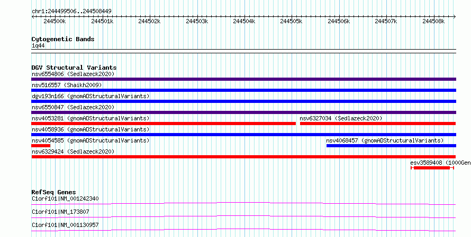Open the C1orf101|NM_001130957 gene label
This screenshot has height=237, width=471.
click(x=65, y=225)
